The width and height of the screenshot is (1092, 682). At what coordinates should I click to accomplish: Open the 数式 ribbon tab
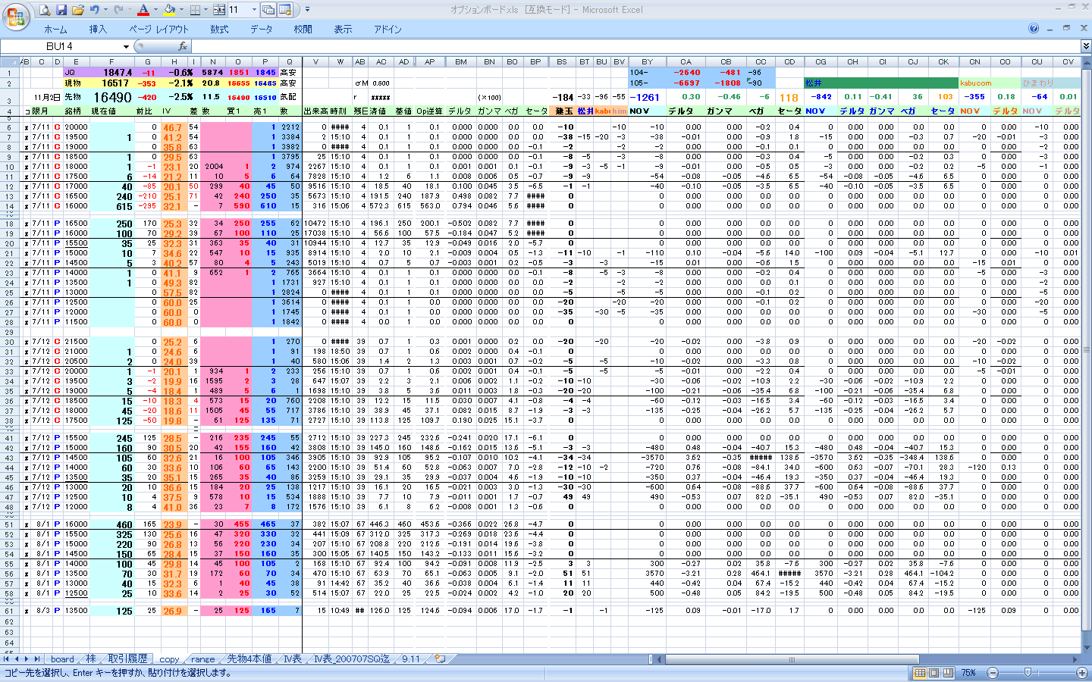pos(219,29)
